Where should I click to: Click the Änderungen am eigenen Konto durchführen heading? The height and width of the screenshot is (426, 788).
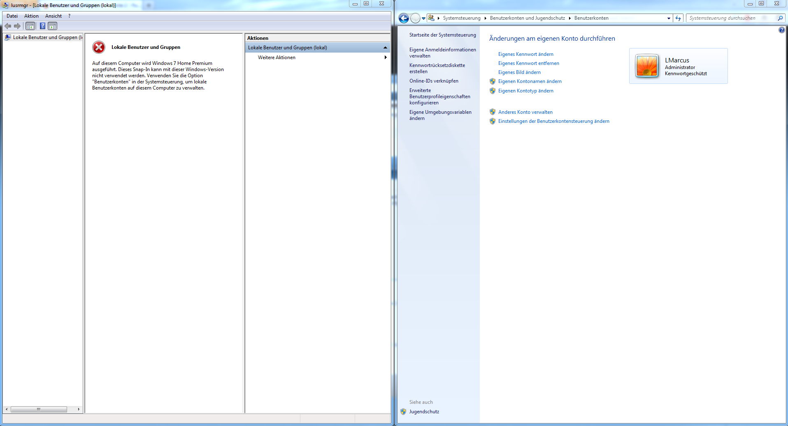click(x=552, y=39)
